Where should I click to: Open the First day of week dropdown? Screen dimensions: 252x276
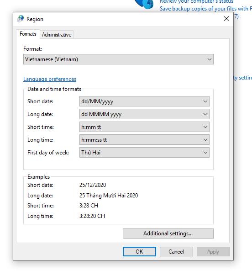click(x=144, y=153)
